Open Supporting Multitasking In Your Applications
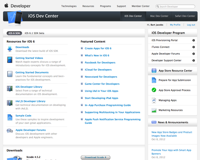Viewport: 200px width, 160px height. coord(112,113)
